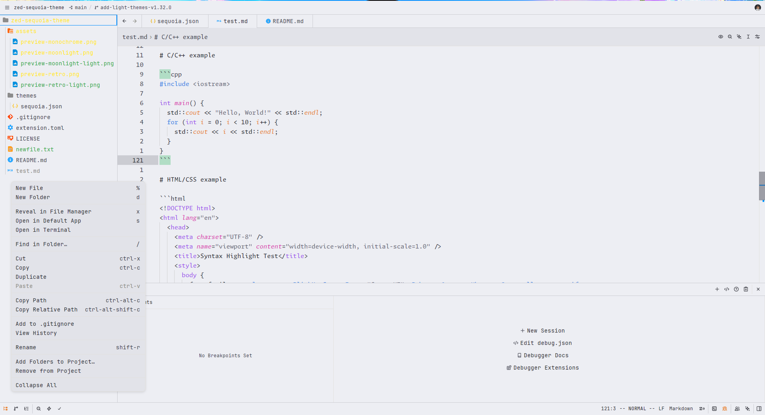Open the outline panel icon
The image size is (765, 415).
[26, 409]
